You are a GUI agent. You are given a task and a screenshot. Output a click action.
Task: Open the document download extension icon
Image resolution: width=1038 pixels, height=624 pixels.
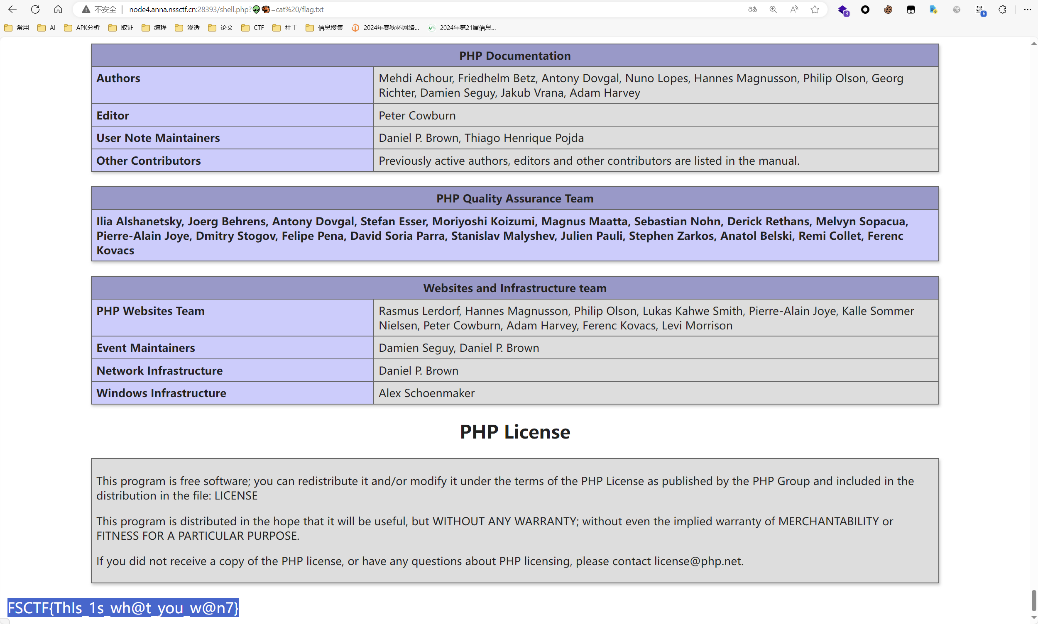tap(933, 9)
